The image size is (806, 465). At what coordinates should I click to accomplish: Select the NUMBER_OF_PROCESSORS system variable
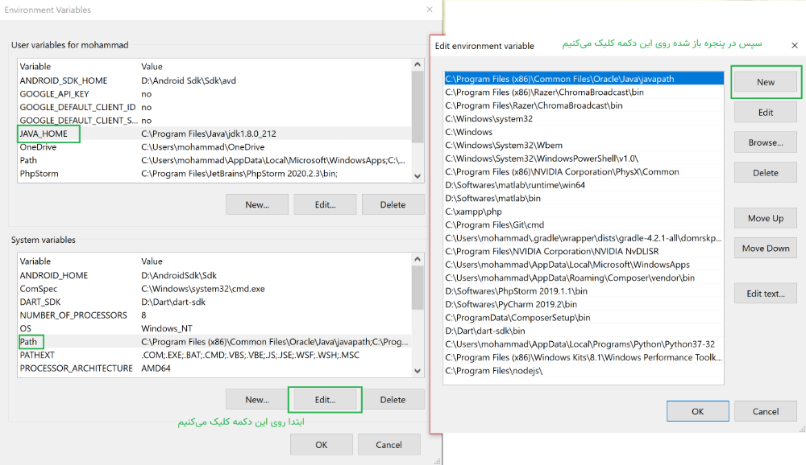coord(214,315)
